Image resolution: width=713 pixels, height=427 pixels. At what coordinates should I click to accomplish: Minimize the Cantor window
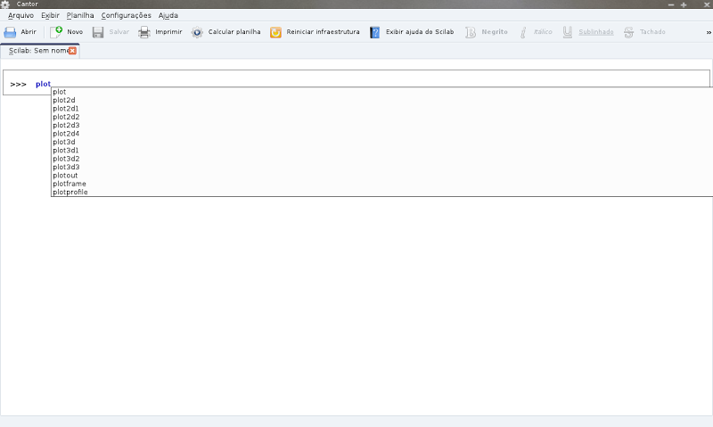[x=671, y=4]
